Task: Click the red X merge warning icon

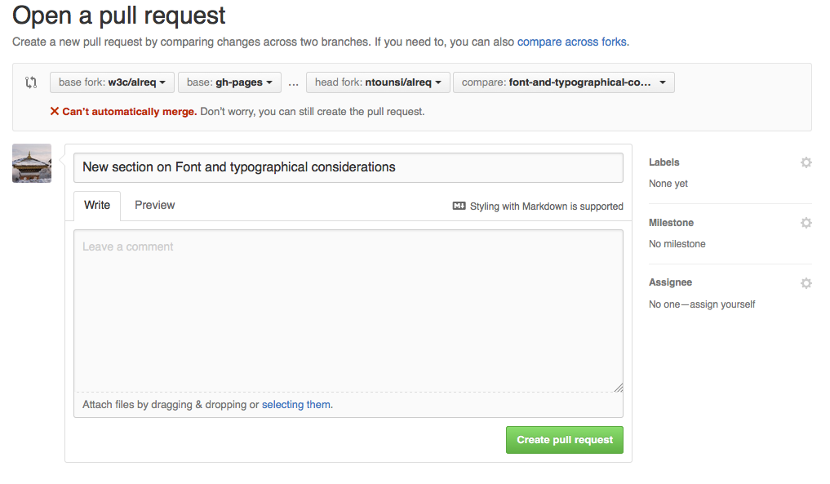Action: tap(55, 111)
